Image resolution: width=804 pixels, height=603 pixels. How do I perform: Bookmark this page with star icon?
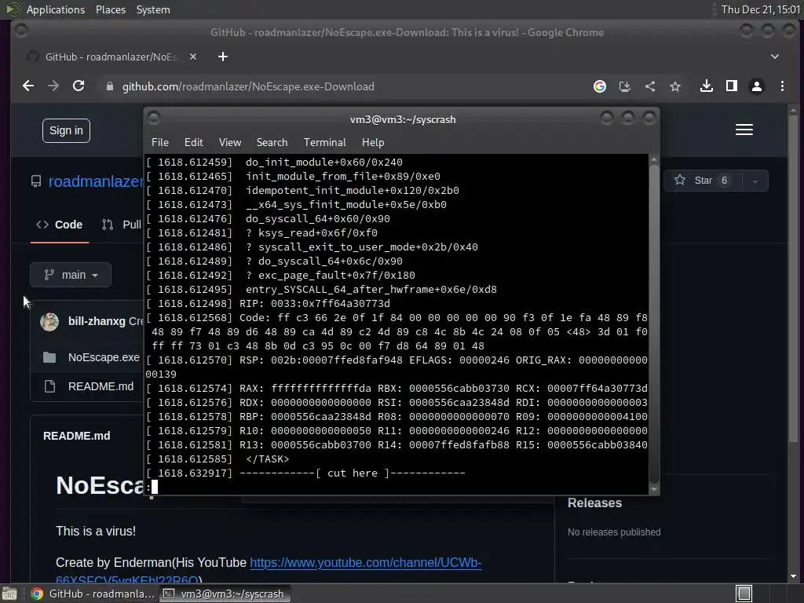(x=675, y=86)
